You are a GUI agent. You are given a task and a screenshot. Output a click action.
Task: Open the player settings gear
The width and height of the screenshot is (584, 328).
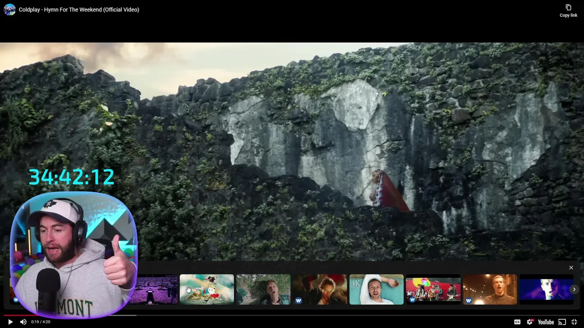(530, 322)
